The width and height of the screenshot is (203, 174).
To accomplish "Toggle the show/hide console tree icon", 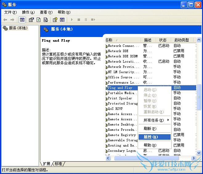I will pos(22,20).
